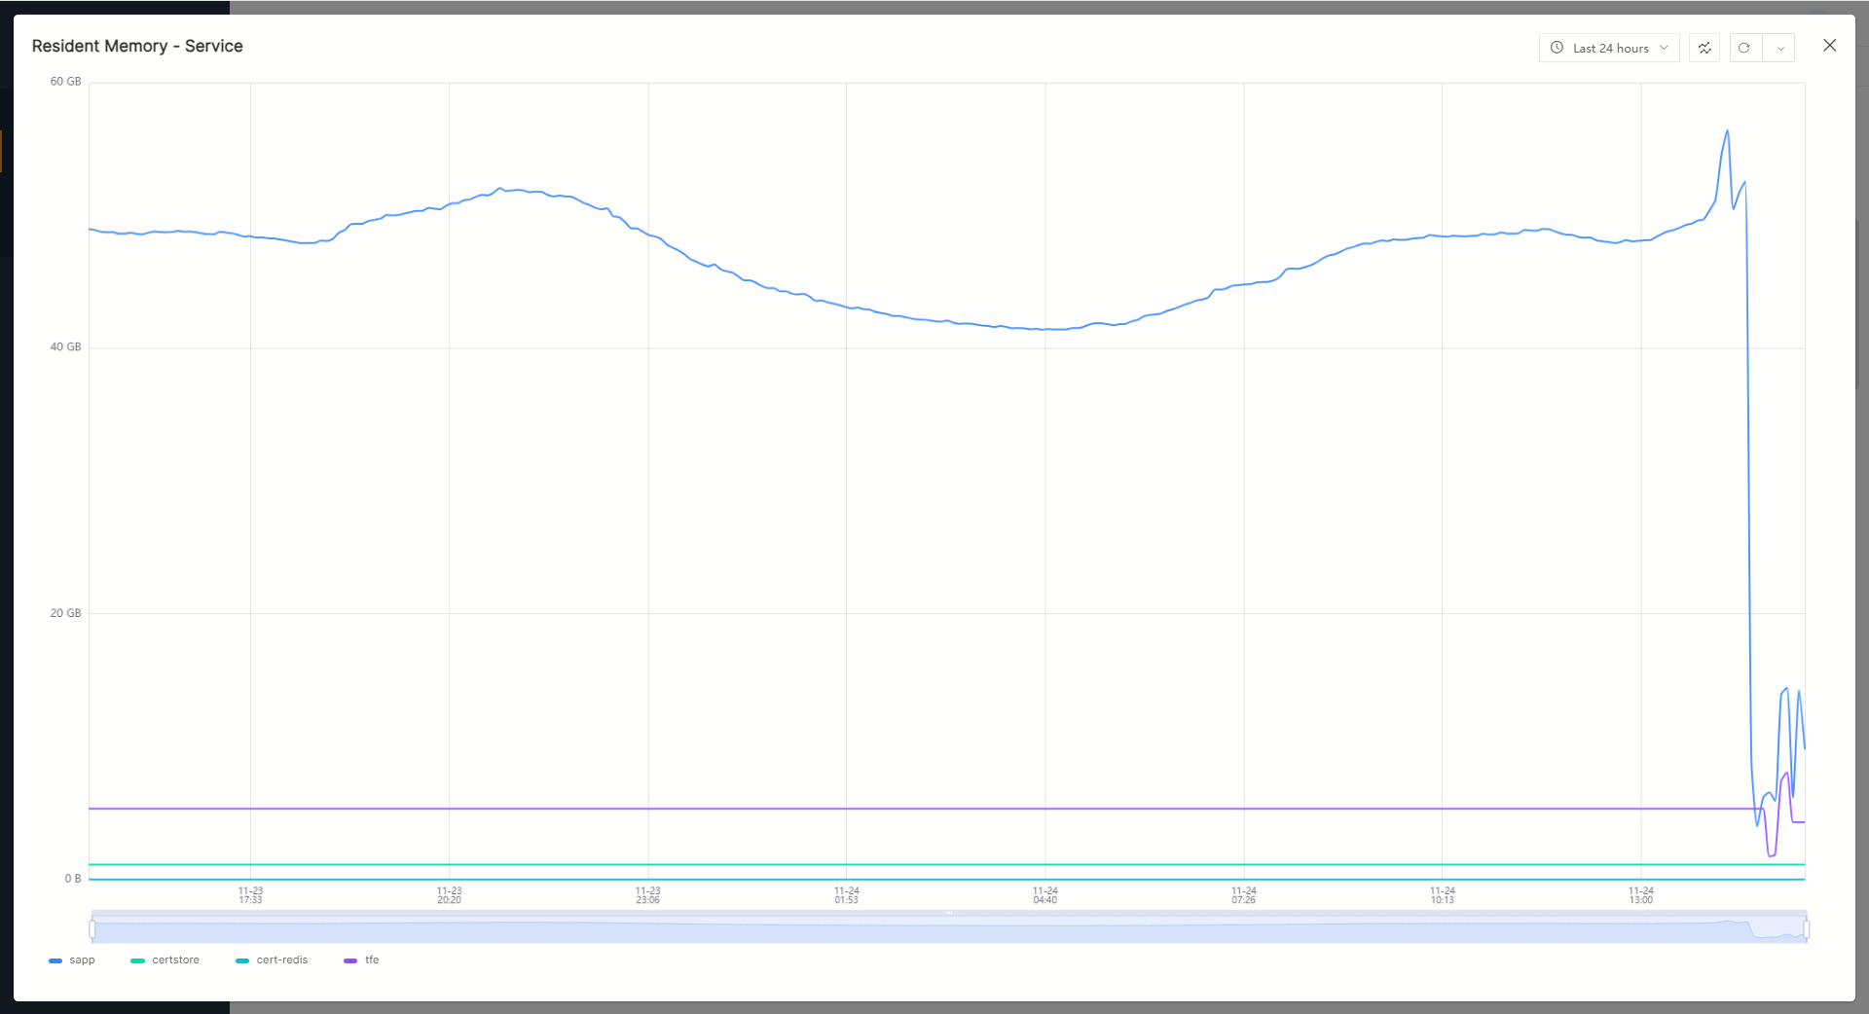Click the left handle of range slider

point(92,929)
